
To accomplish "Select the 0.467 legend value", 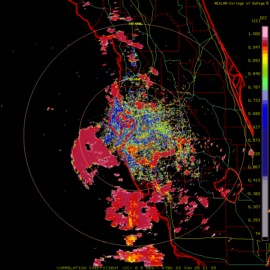I will 254,167.
